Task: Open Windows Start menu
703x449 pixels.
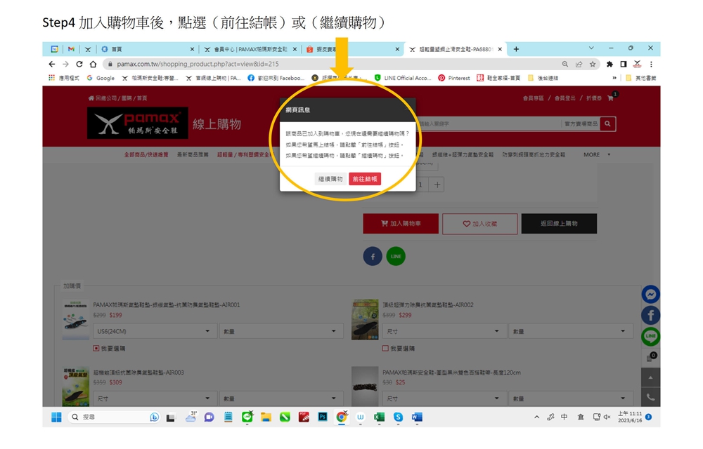Action: point(56,417)
